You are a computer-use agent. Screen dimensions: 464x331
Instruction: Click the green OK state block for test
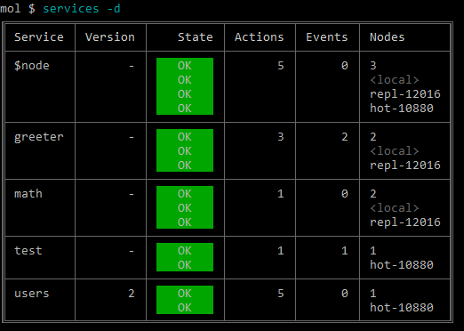(x=185, y=257)
